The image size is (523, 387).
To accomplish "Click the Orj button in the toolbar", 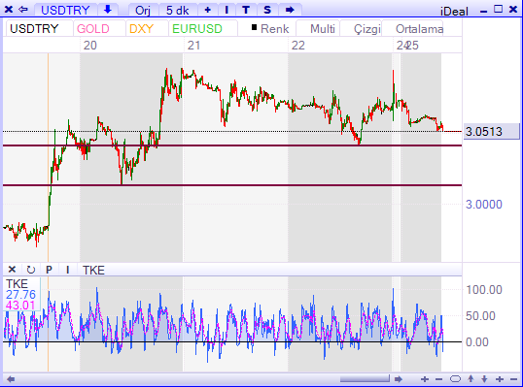I will (143, 10).
